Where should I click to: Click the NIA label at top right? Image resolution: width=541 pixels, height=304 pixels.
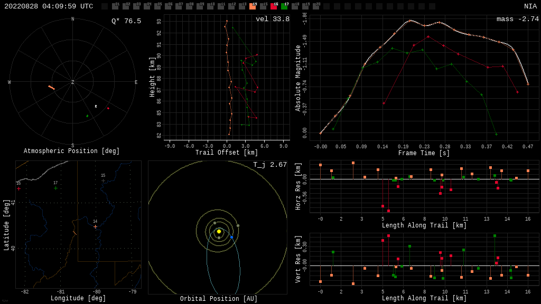pyautogui.click(x=530, y=6)
